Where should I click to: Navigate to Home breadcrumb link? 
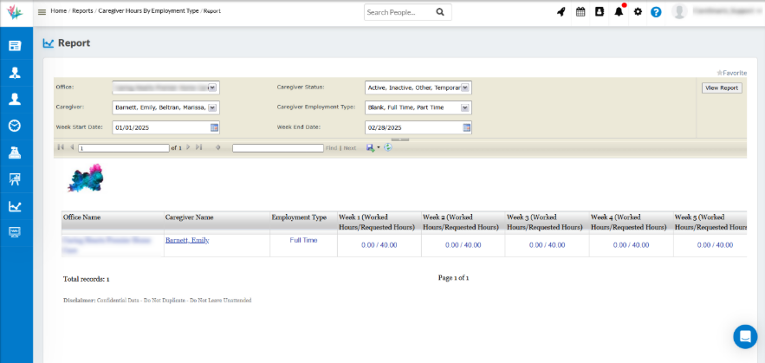58,11
